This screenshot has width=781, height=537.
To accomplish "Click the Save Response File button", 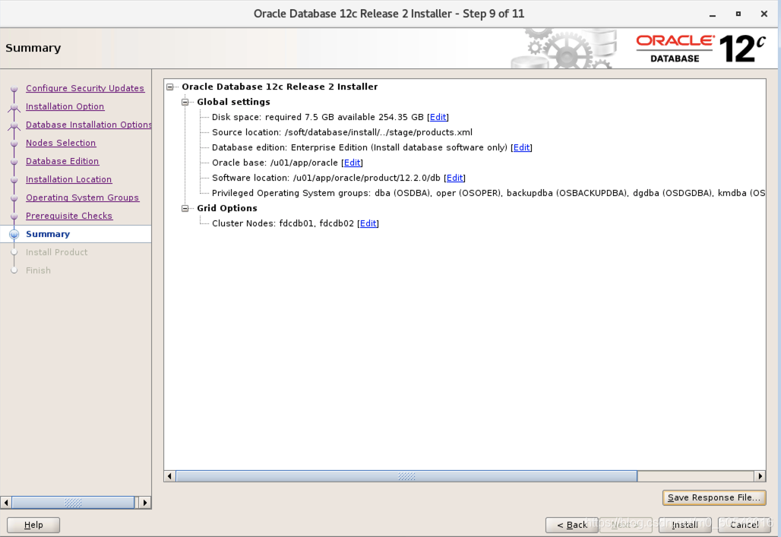I will [x=713, y=498].
